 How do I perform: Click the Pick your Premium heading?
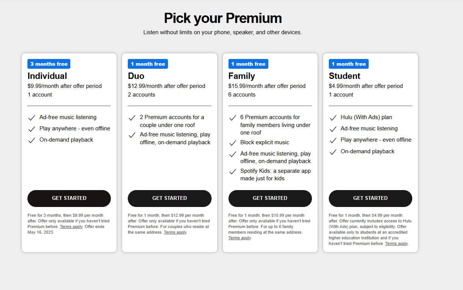[x=223, y=18]
